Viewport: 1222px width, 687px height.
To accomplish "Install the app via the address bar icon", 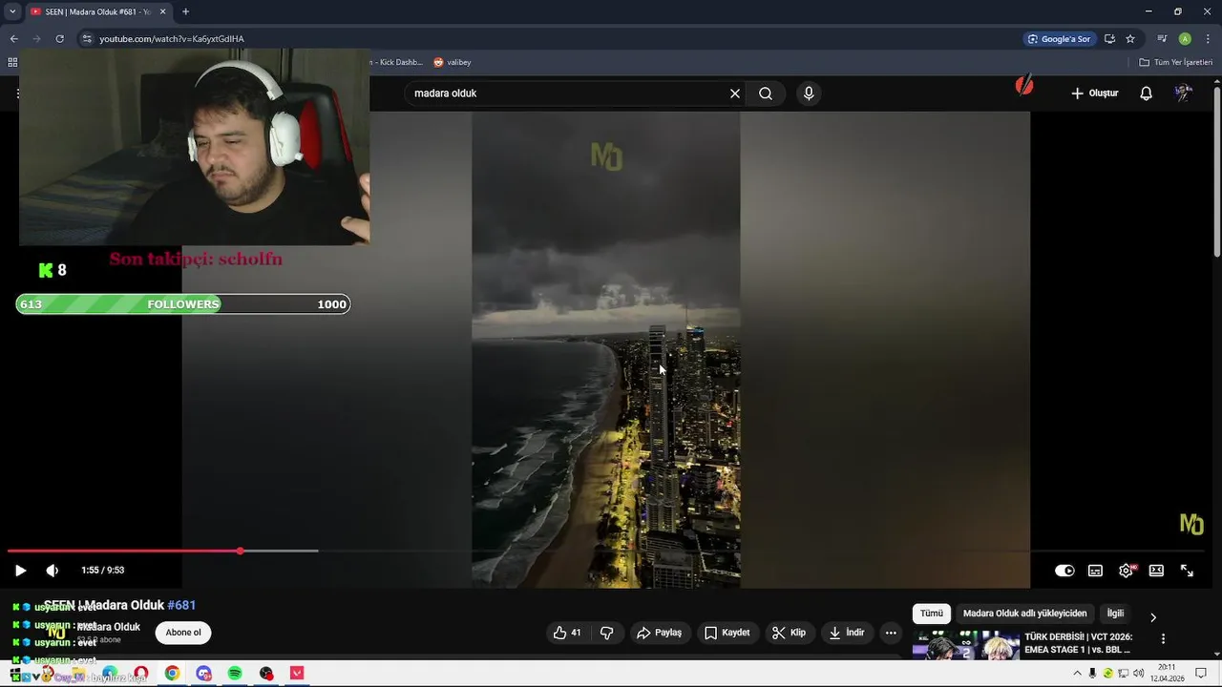I will [x=1109, y=39].
